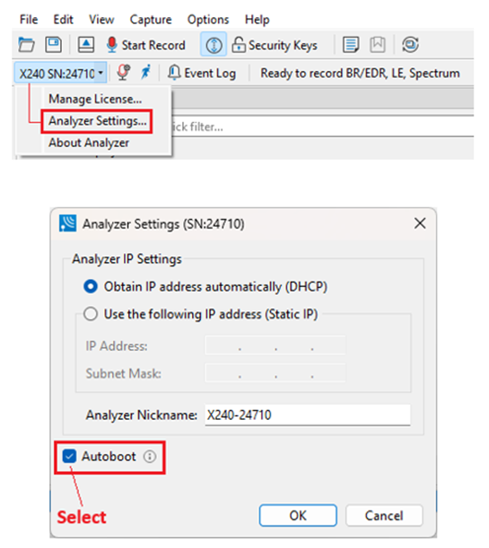489x548 pixels.
Task: Click the Analyzer Settings dialog title icon
Action: click(x=67, y=223)
